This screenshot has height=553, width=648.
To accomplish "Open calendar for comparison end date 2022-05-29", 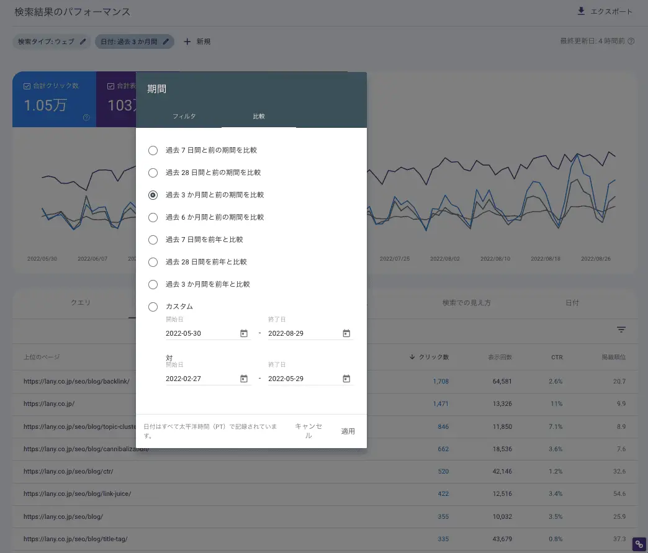I will (x=346, y=379).
